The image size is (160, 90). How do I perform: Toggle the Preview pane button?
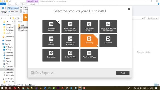coord(13,8)
